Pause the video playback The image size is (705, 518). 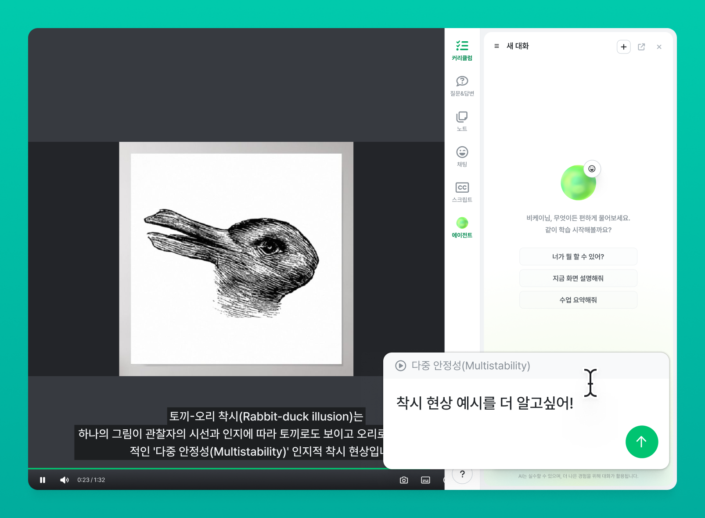point(43,480)
